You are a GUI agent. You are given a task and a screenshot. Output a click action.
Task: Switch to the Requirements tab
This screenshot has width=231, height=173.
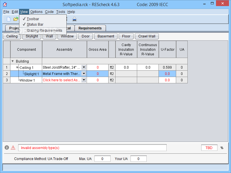90,28
